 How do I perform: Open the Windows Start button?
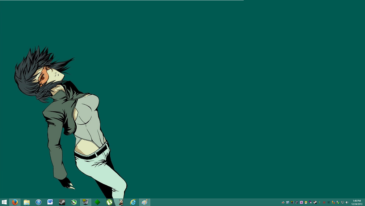pos(4,202)
